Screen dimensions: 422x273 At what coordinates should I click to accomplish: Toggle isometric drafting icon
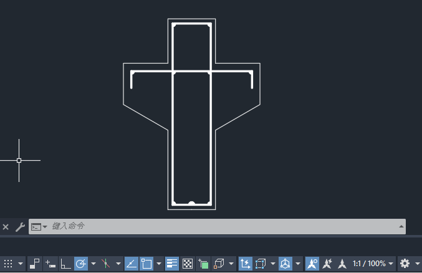[106, 264]
